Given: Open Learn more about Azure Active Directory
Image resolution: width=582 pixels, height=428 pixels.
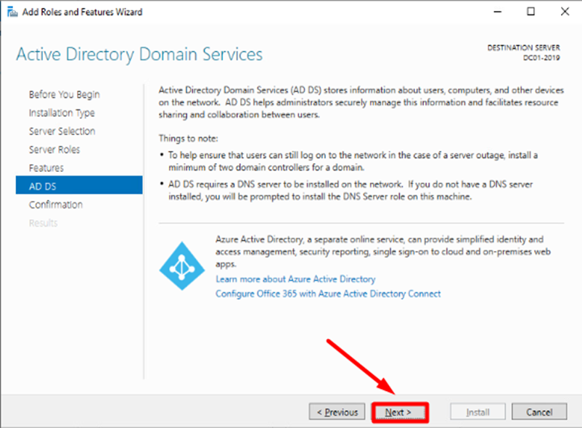Looking at the screenshot, I should (295, 279).
